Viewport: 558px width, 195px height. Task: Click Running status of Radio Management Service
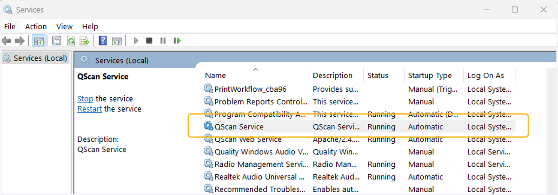pyautogui.click(x=381, y=164)
